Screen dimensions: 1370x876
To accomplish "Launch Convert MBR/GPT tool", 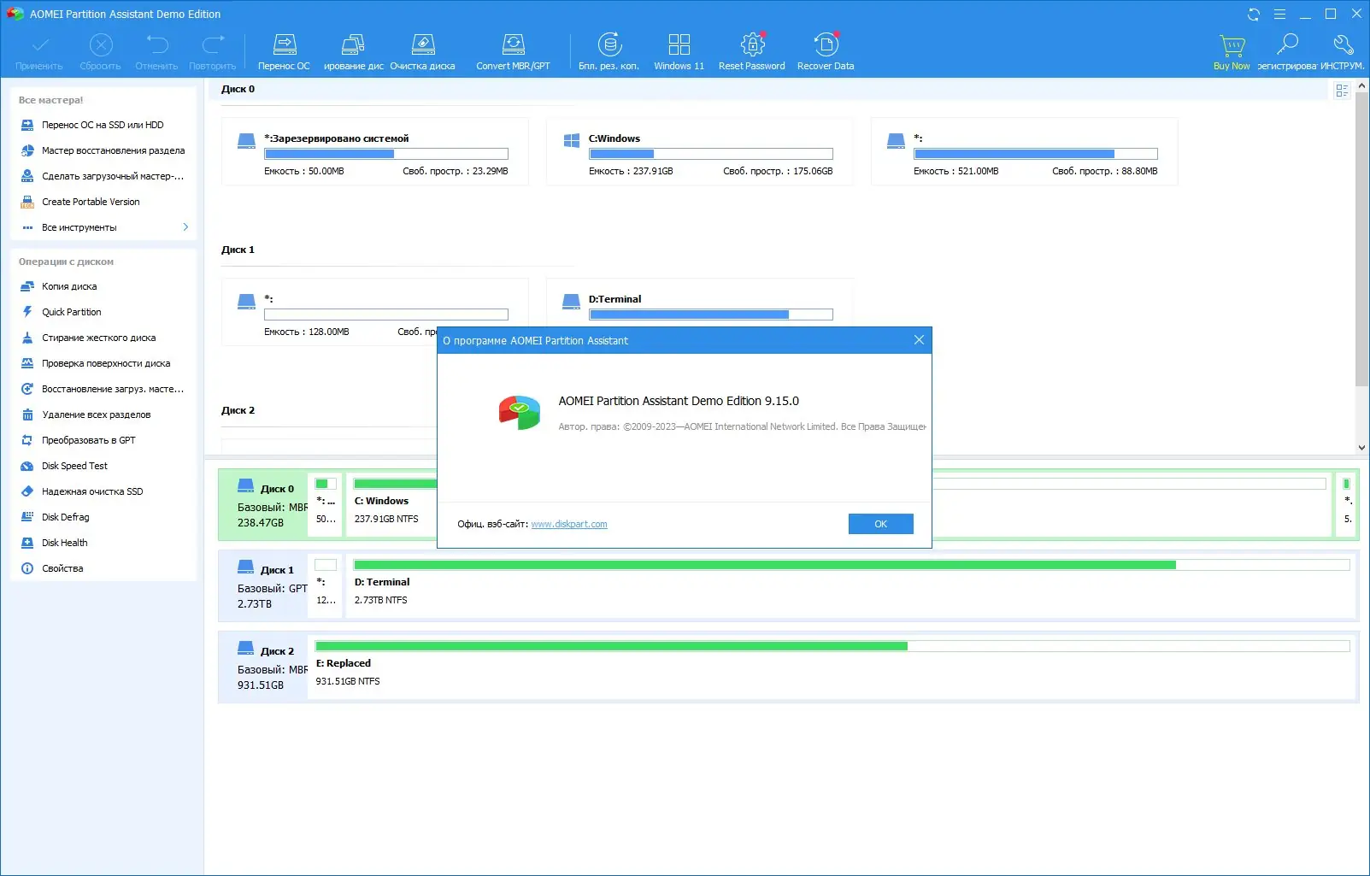I will tap(513, 51).
